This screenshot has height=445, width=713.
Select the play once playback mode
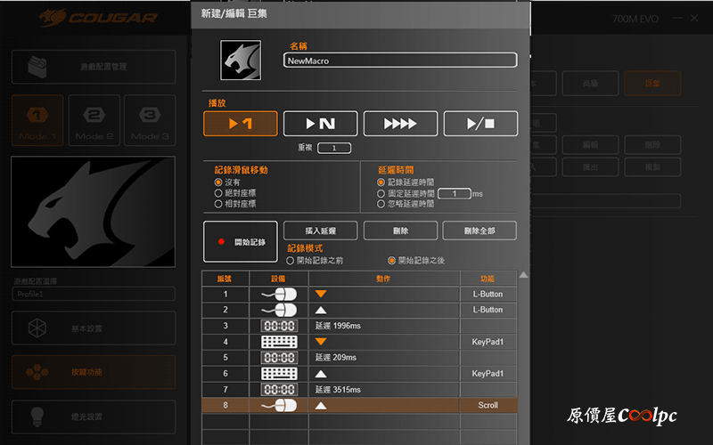(x=240, y=124)
